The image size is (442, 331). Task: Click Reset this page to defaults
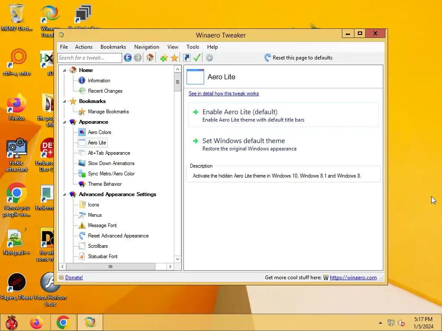pos(298,58)
